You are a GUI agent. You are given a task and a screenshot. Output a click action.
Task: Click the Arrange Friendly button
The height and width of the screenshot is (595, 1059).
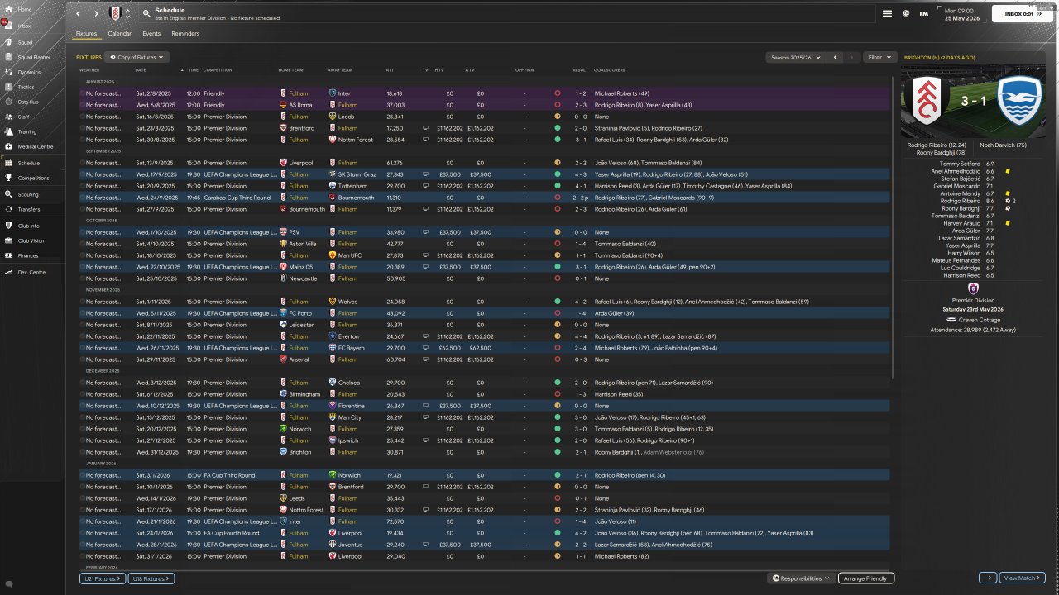click(865, 578)
